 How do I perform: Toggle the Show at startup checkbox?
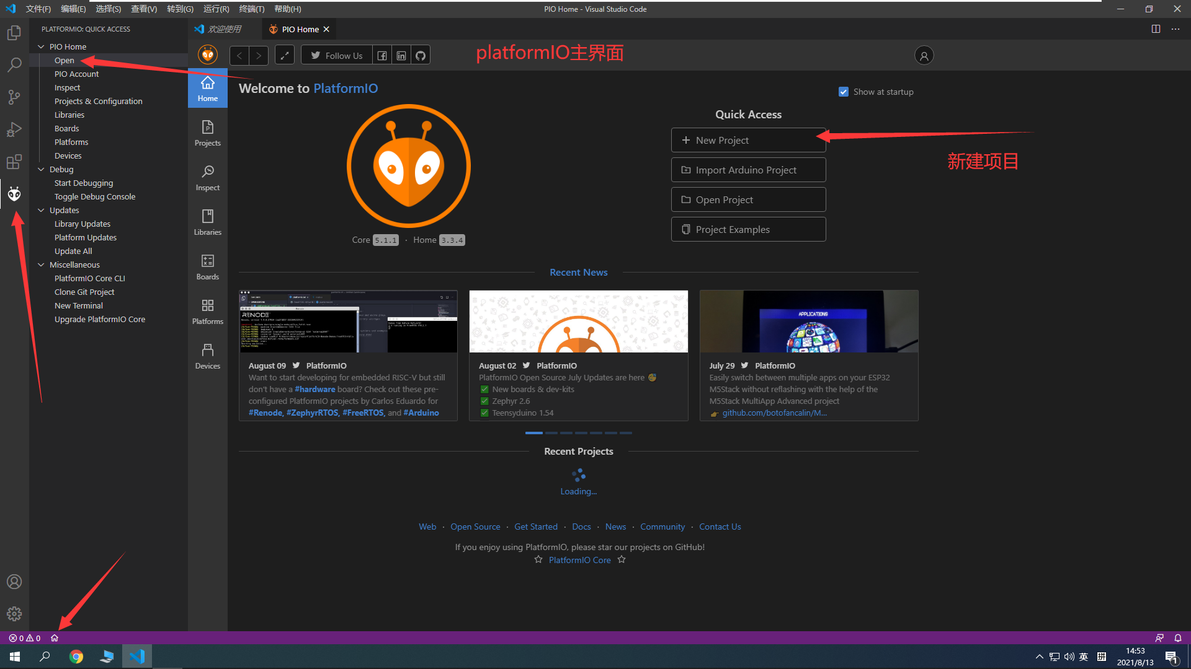click(844, 92)
